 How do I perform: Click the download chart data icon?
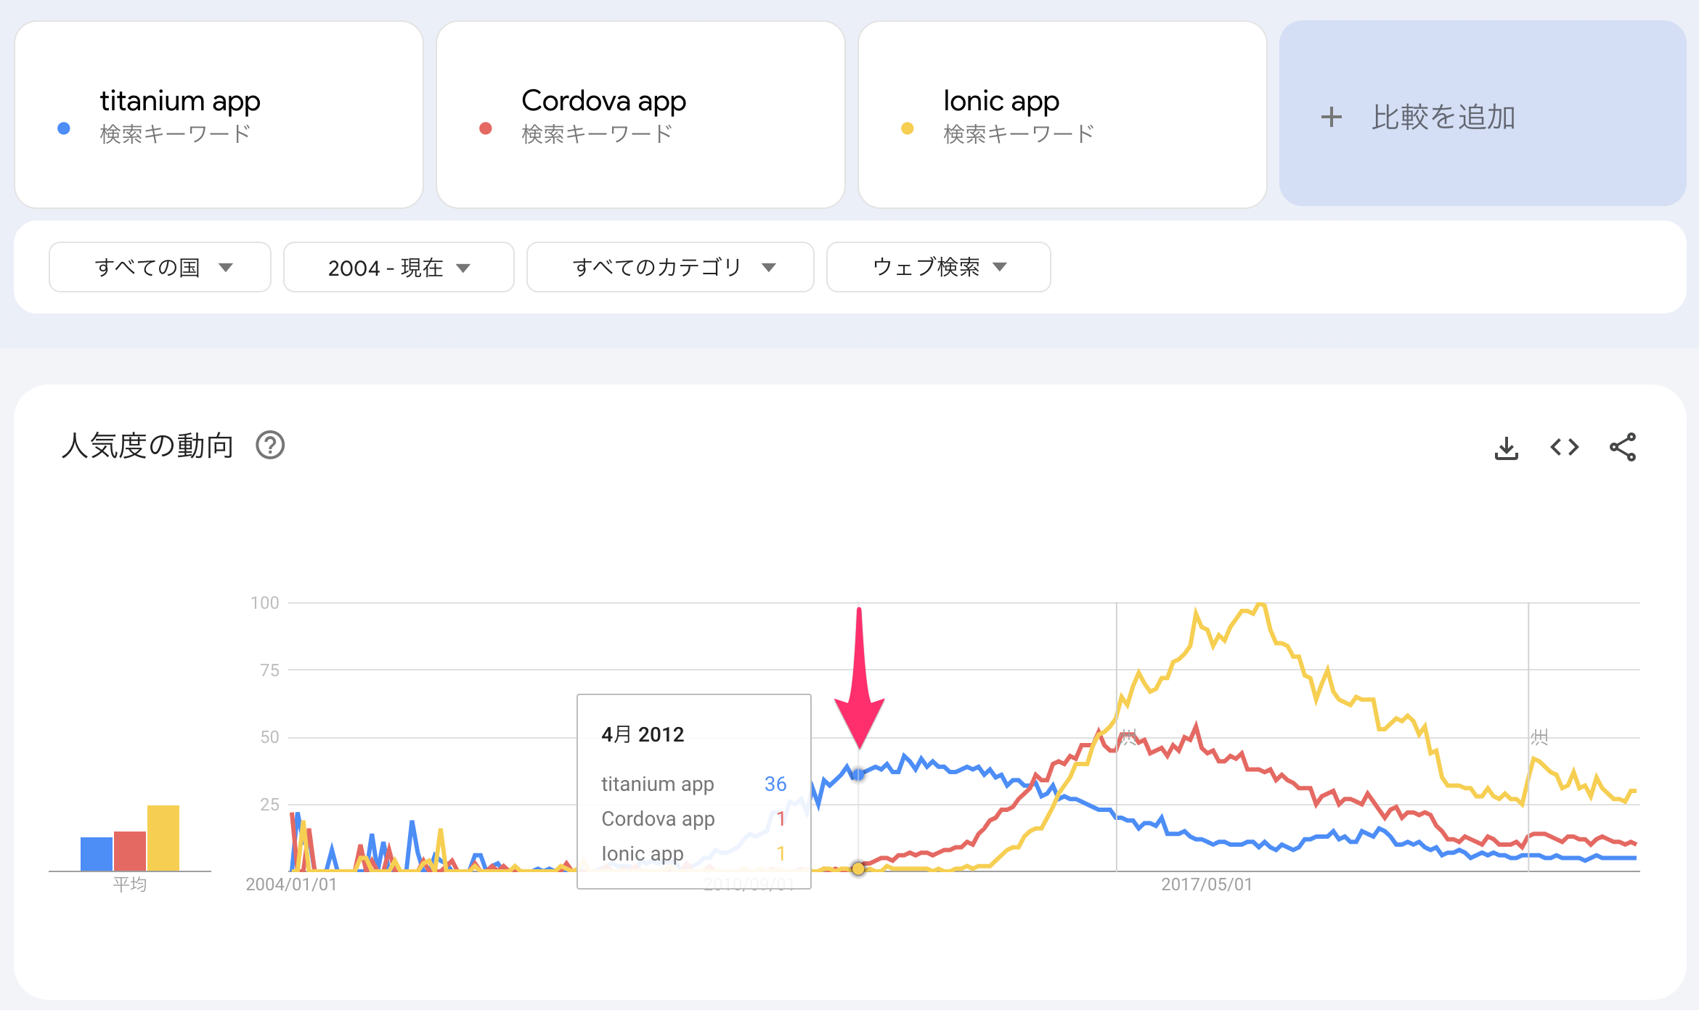[1507, 448]
